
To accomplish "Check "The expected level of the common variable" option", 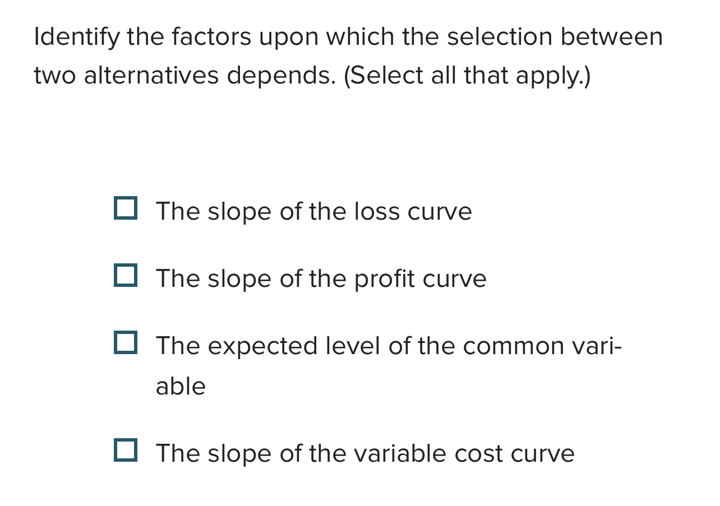I will point(127,343).
